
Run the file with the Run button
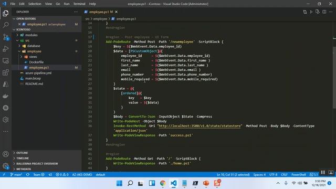point(311,12)
